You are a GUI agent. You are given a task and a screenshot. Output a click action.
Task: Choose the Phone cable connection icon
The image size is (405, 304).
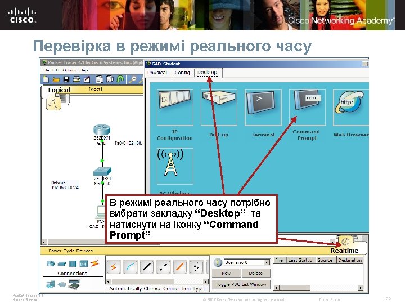(196, 267)
